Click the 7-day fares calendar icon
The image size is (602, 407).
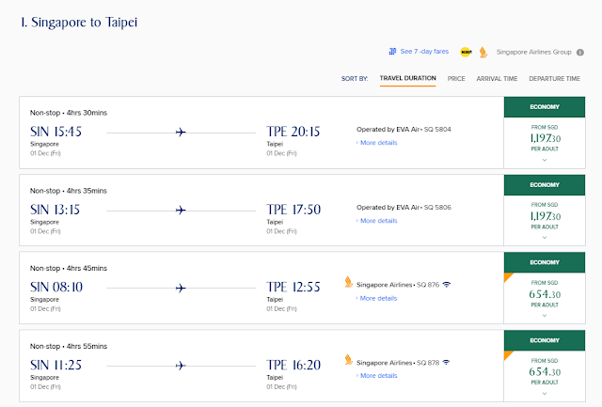(392, 52)
